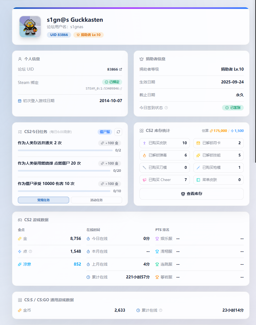The image size is (256, 325).
Task: Switch to the 活动任务 tab
Action: (96, 200)
